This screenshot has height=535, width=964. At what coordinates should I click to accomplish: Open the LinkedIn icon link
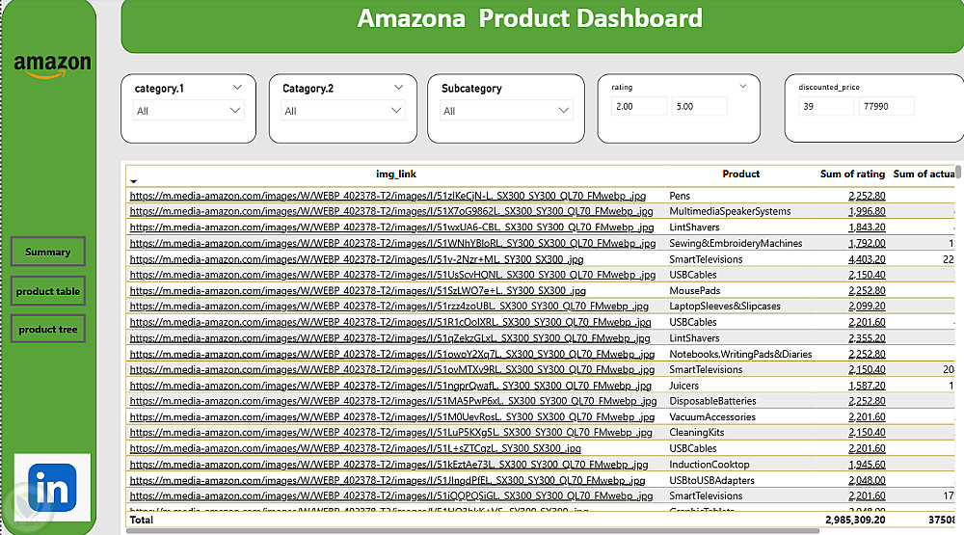click(x=52, y=488)
